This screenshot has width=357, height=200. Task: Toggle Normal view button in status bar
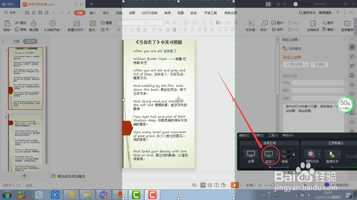[x=203, y=185]
